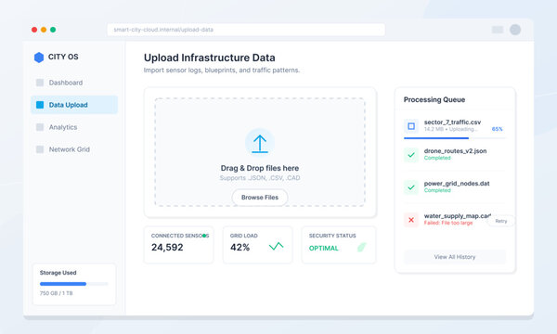557x334 pixels.
Task: Click the user avatar in the top bar
Action: coord(515,30)
